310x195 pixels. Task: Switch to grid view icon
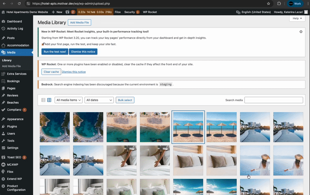(x=49, y=100)
